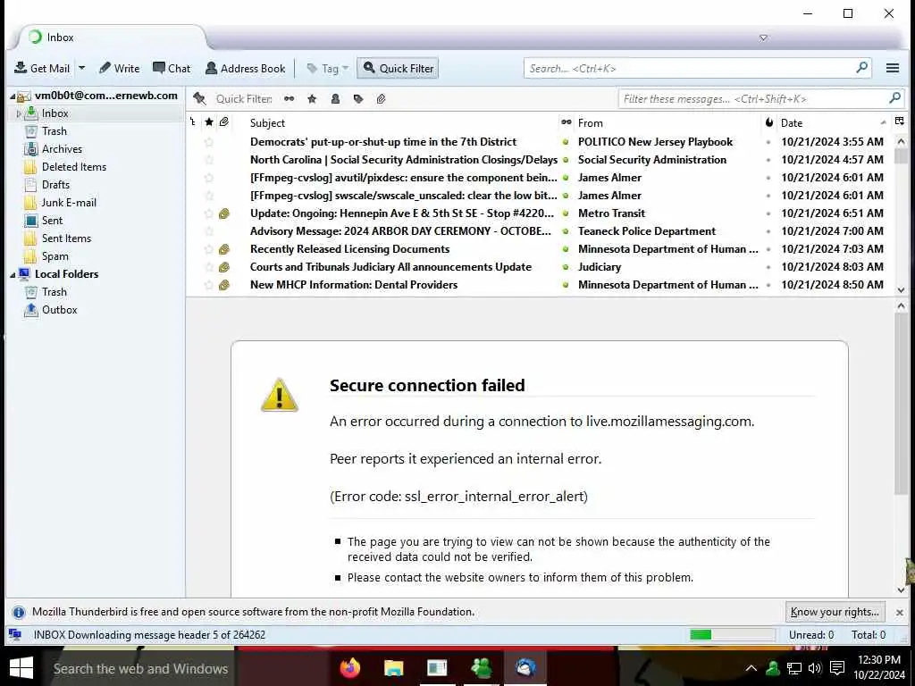Open the list all tabs dropdown
Screen dimensions: 915x686
coord(763,38)
